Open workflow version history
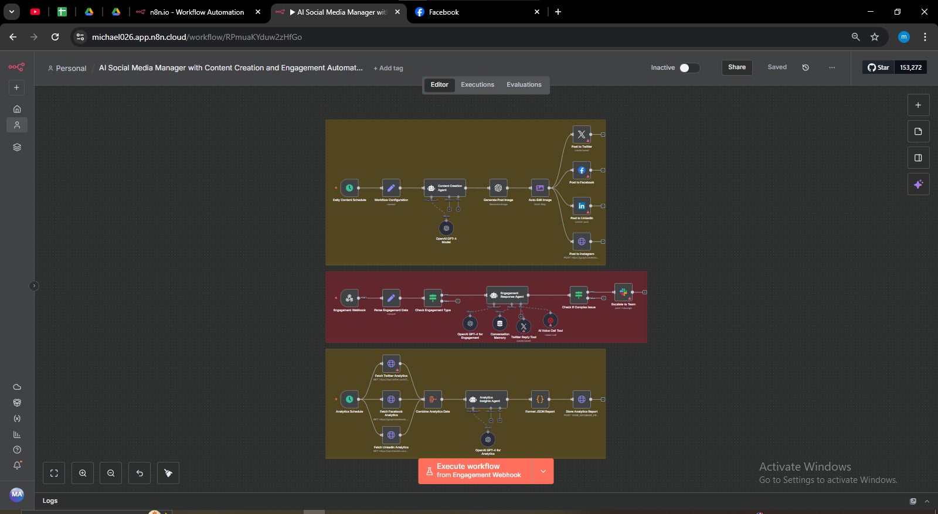The image size is (938, 514). point(806,67)
